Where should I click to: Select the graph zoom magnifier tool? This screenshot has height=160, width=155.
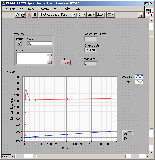tap(126, 133)
